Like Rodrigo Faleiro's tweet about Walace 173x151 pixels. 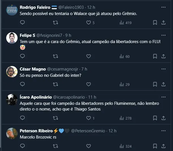click(x=88, y=23)
